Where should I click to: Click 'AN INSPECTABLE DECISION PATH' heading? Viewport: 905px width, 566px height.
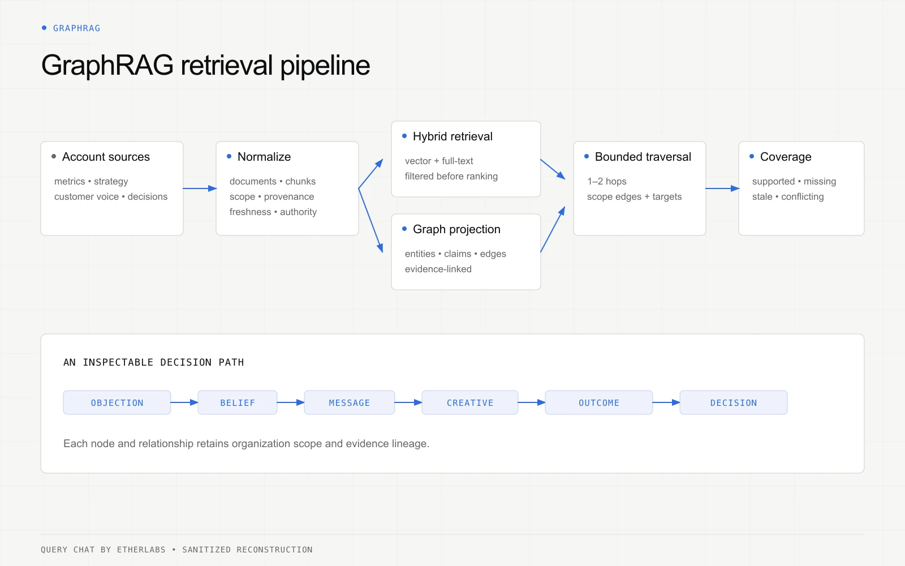[154, 362]
